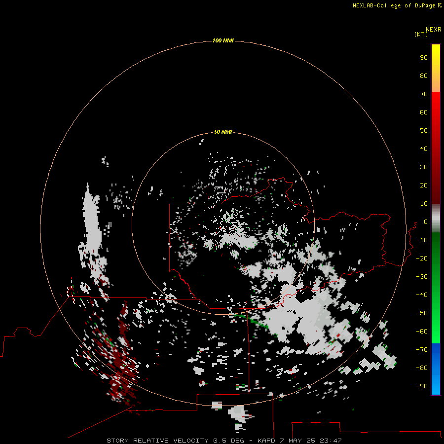
Task: Click the 20 value on the velocity scale
Action: [424, 185]
